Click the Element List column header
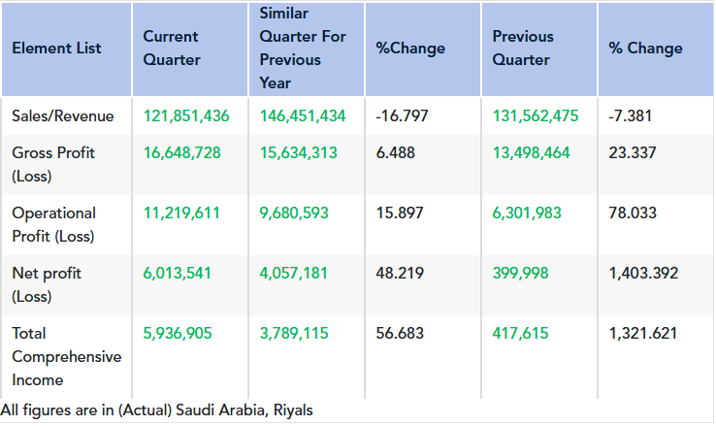This screenshot has height=426, width=716. tap(56, 49)
